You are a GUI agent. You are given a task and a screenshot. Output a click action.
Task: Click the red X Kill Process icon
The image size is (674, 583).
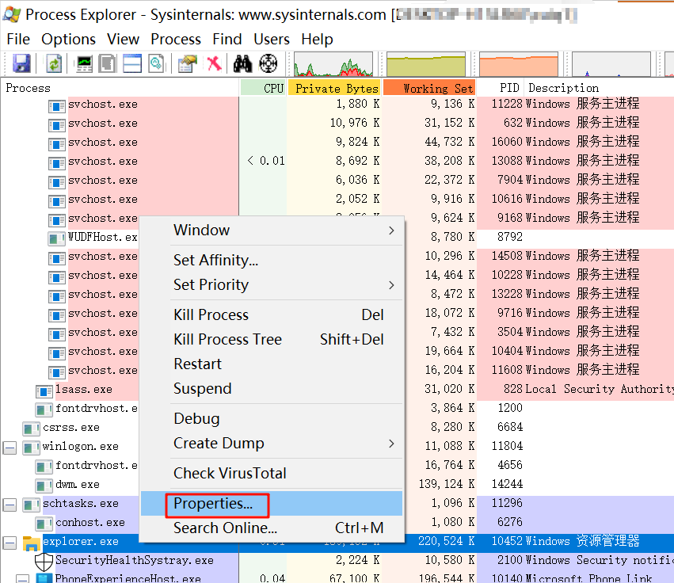pyautogui.click(x=214, y=63)
